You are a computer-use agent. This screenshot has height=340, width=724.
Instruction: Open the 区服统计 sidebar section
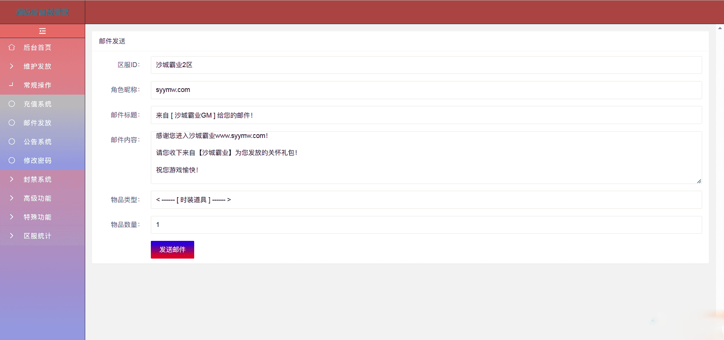coord(42,236)
